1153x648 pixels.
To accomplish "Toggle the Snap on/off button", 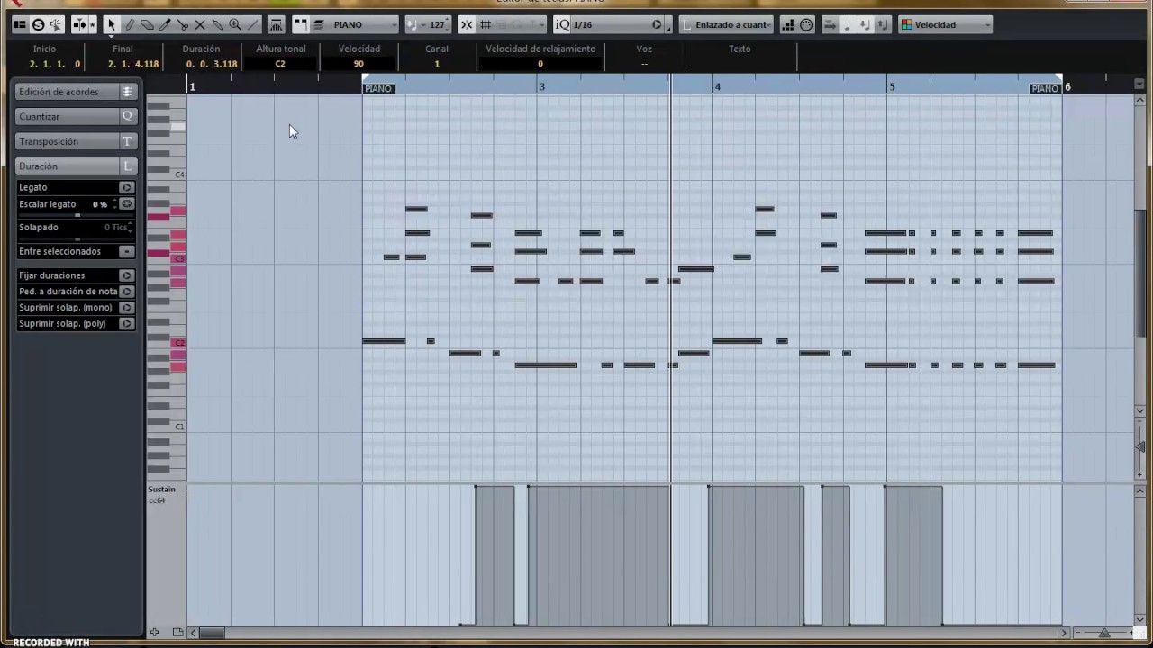I will tap(467, 24).
